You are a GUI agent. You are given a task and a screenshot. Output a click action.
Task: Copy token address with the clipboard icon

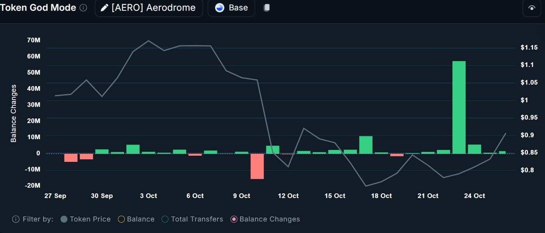[x=267, y=8]
